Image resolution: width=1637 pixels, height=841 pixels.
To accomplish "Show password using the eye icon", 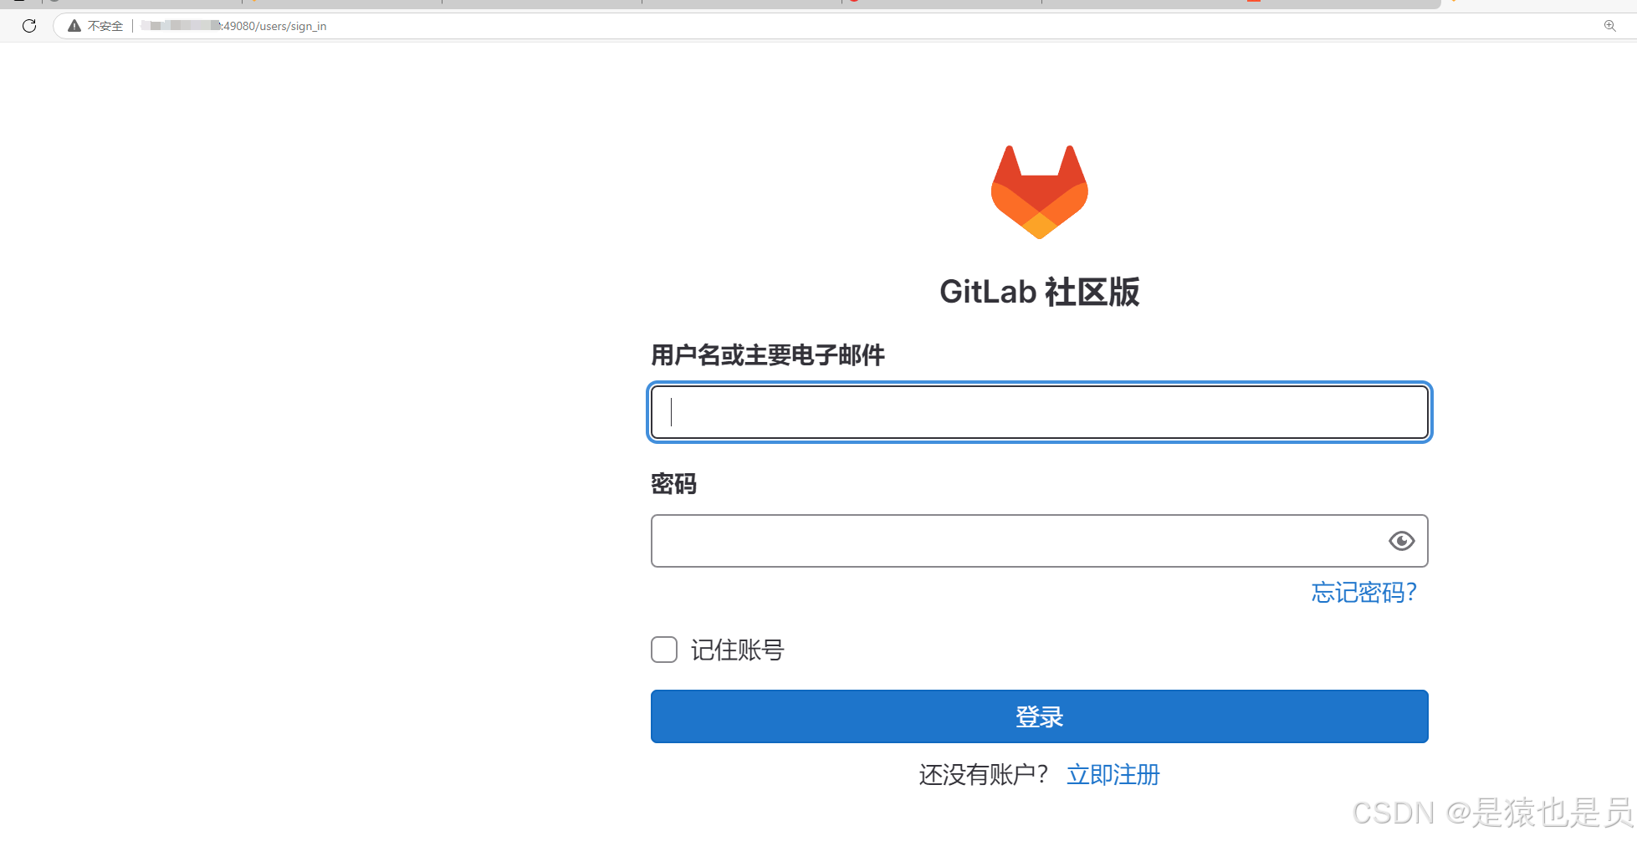I will [1401, 541].
